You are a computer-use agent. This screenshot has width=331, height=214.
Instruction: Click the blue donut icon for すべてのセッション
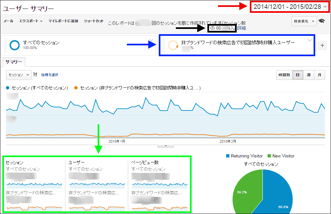tap(15, 45)
